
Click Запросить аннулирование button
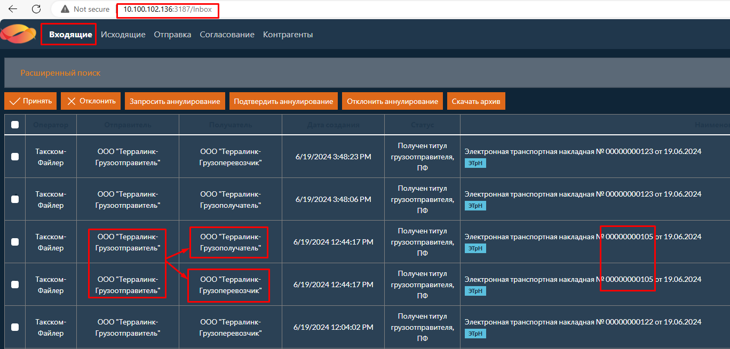click(175, 101)
